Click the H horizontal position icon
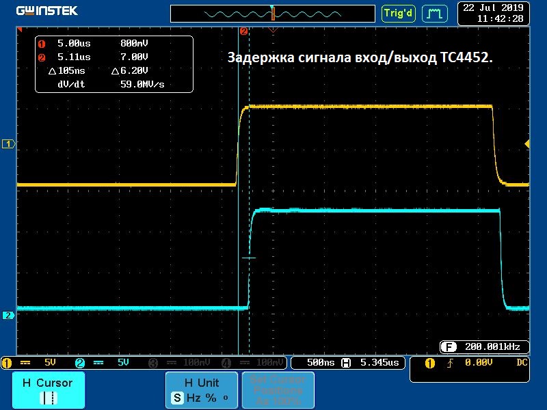The width and height of the screenshot is (547, 410). pyautogui.click(x=346, y=363)
